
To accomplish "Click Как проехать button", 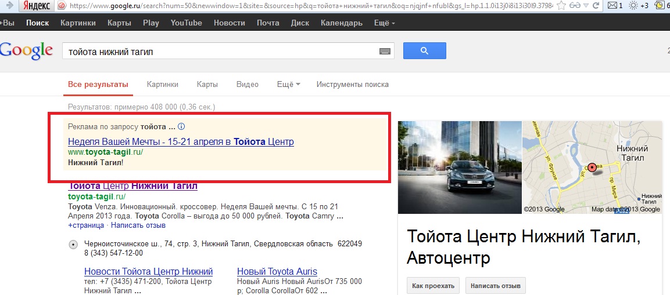I will (x=433, y=286).
